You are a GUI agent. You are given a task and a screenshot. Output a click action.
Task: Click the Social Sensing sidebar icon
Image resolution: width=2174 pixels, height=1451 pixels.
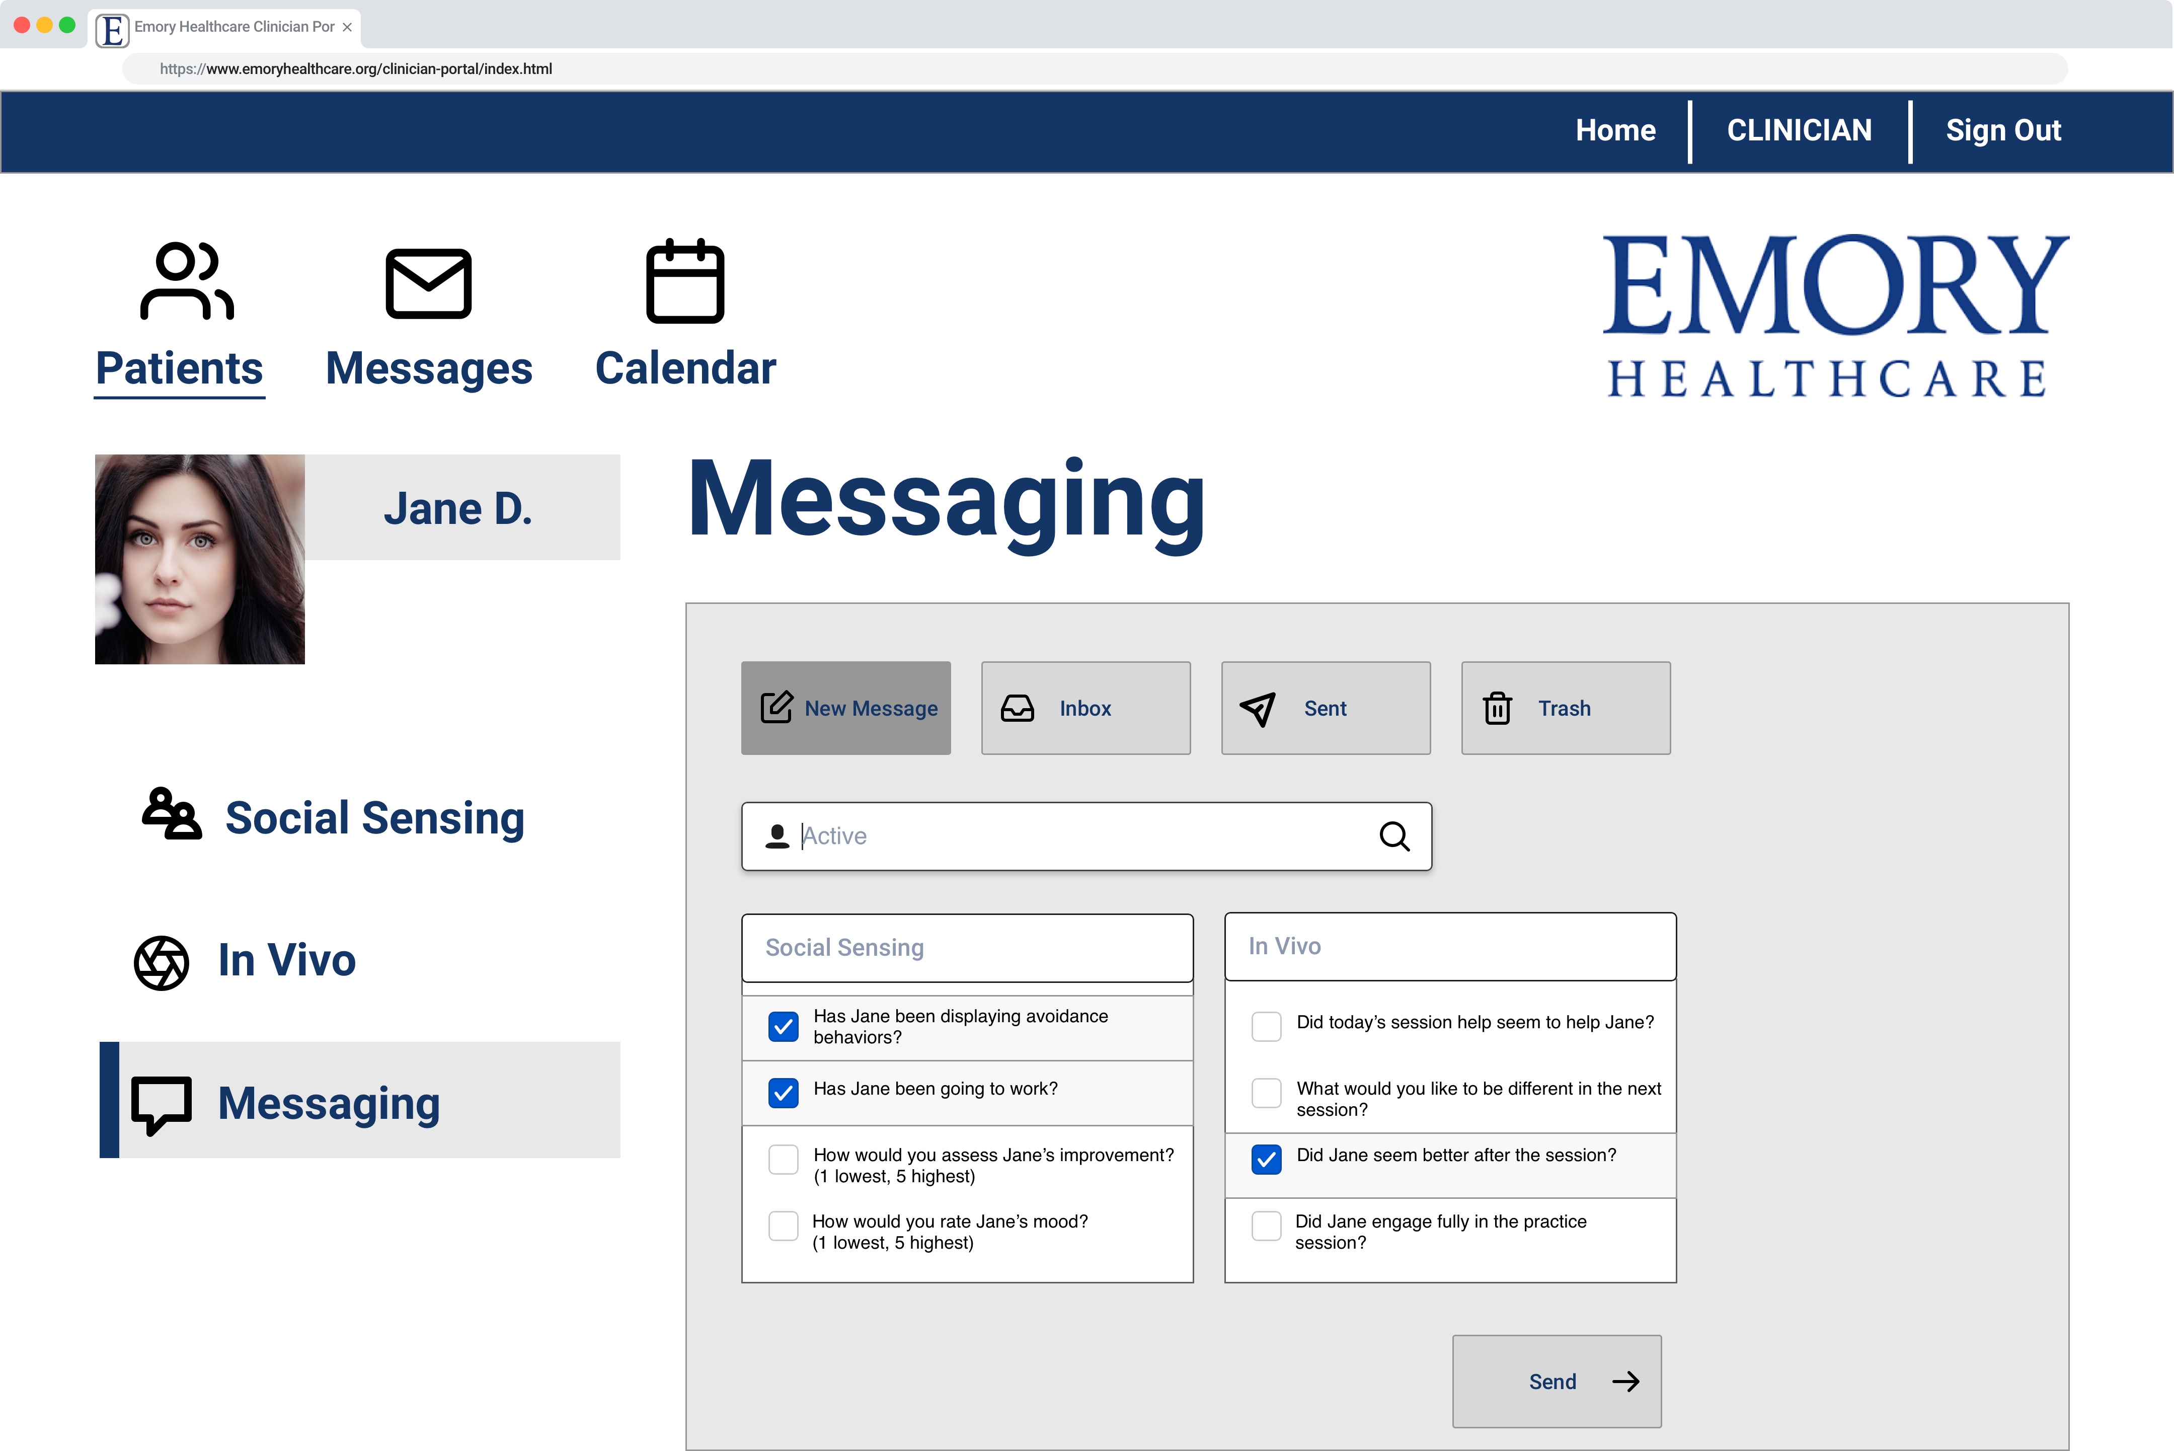[x=172, y=813]
